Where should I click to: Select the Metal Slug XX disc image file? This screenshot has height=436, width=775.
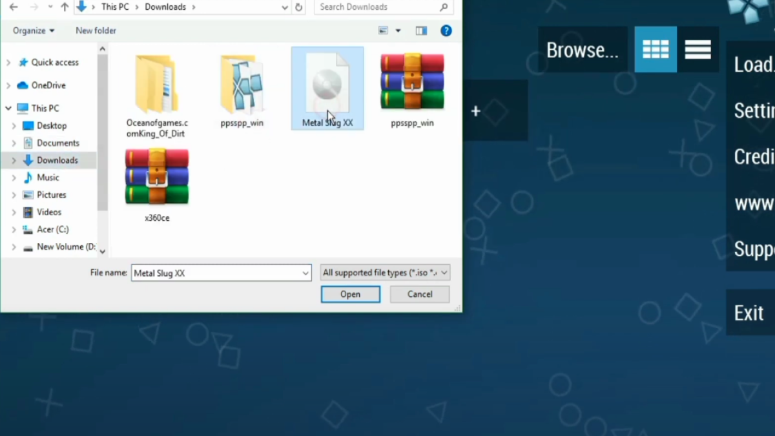pos(327,88)
